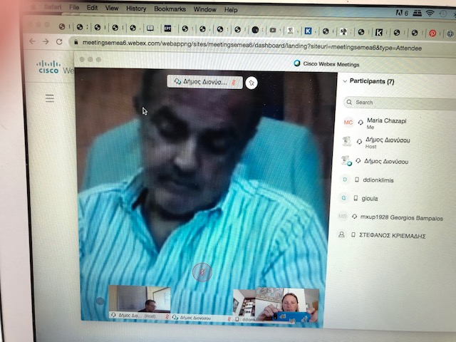456x342 pixels.
Task: Open the host video thumbnail labeled (Host)
Action: tap(140, 302)
